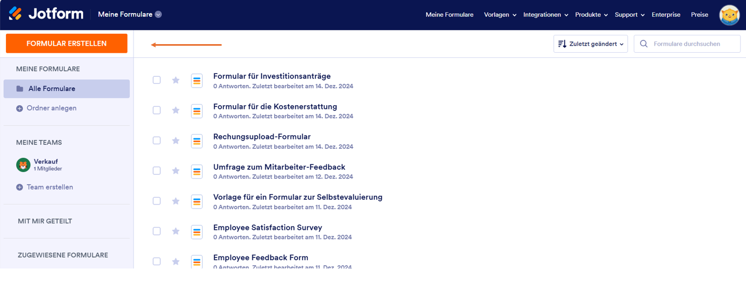
Task: Open the Vorlage für ein Formular zur Selbstevaluierung form
Action: pyautogui.click(x=298, y=197)
